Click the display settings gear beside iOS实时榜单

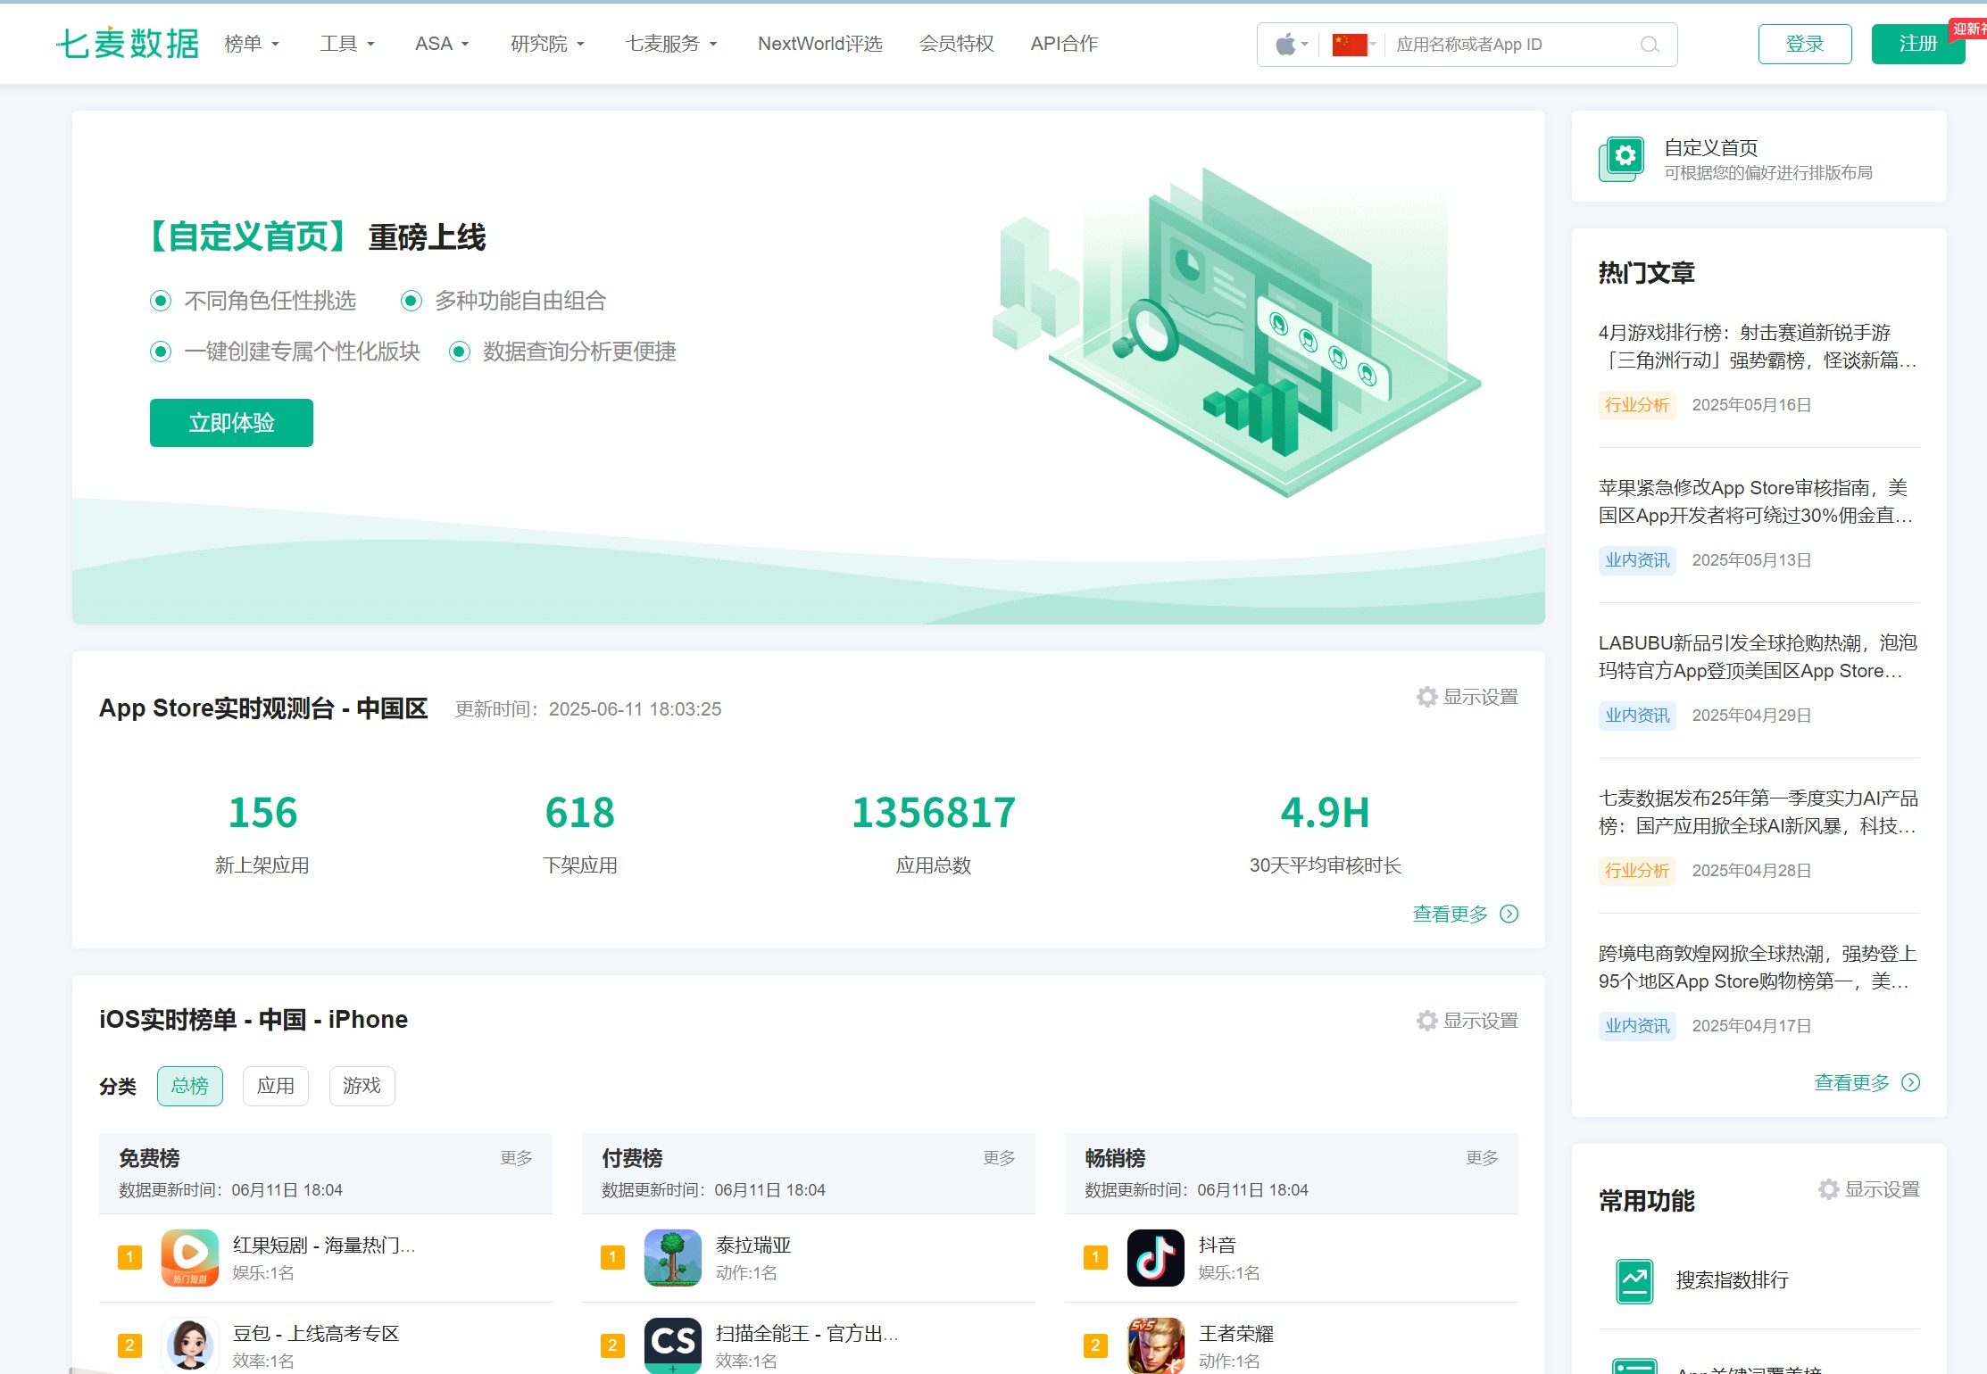[x=1426, y=1021]
